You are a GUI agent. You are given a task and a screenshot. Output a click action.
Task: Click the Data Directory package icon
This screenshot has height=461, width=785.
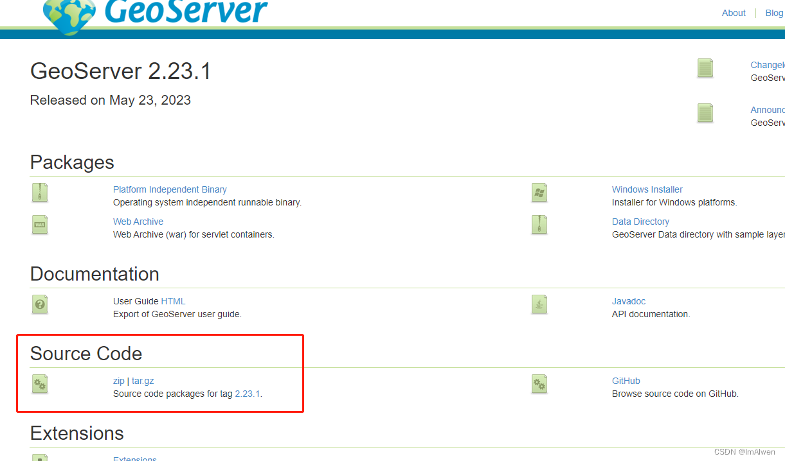click(539, 225)
